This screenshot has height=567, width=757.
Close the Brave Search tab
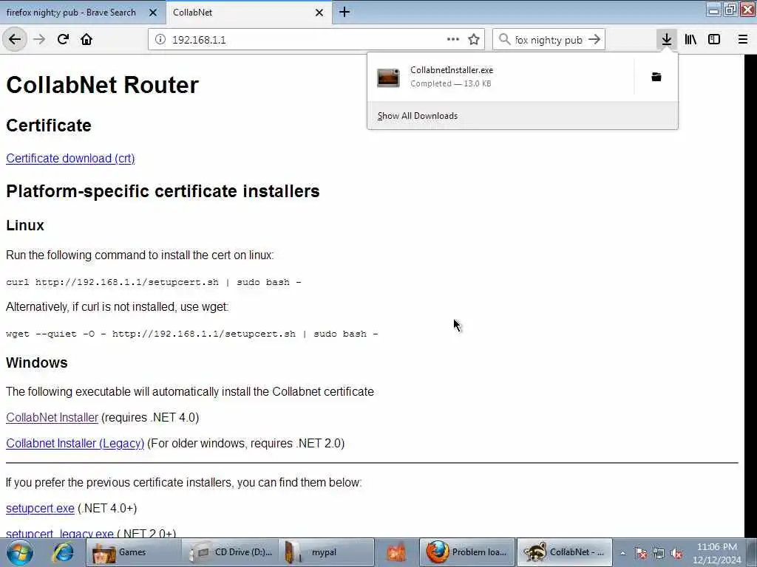coord(153,13)
